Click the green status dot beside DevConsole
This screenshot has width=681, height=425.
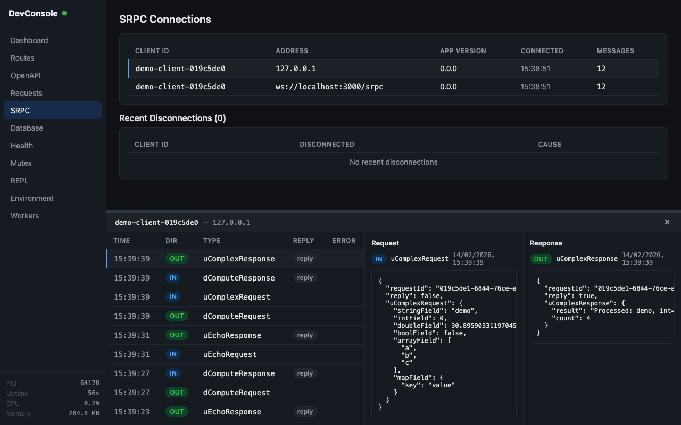(x=64, y=13)
